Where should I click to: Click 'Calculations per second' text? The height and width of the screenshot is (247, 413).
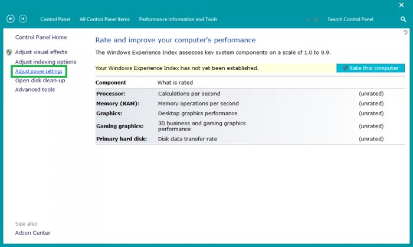189,94
